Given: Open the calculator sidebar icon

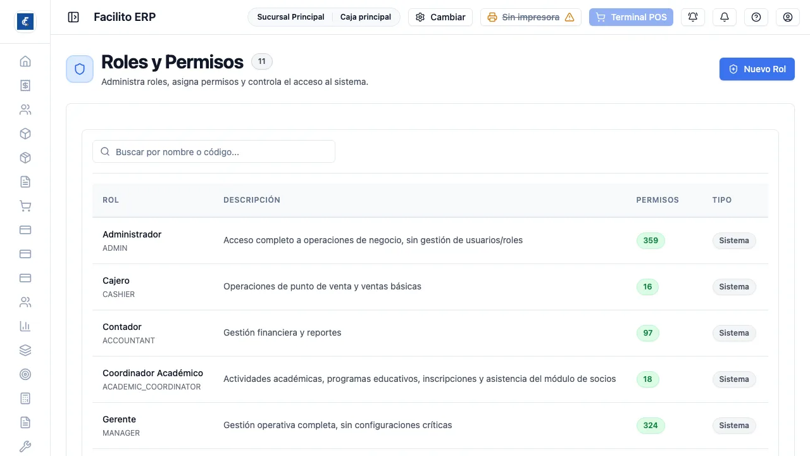Looking at the screenshot, I should coord(25,398).
